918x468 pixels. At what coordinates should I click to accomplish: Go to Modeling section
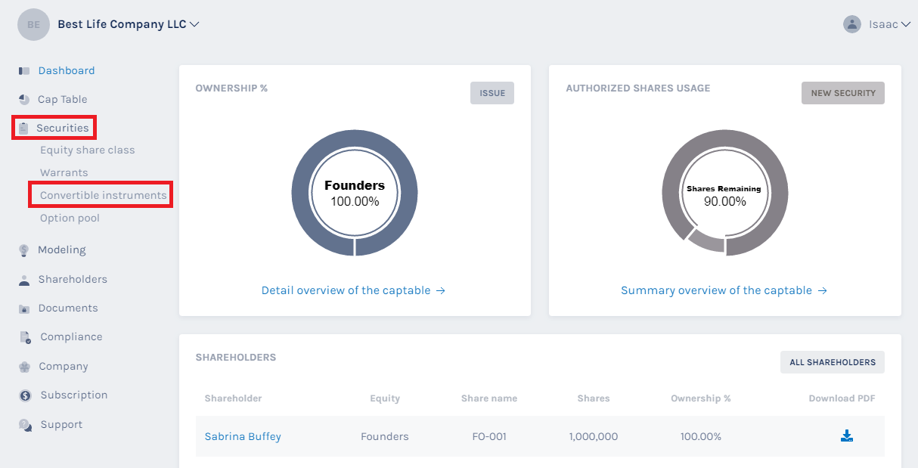point(62,249)
